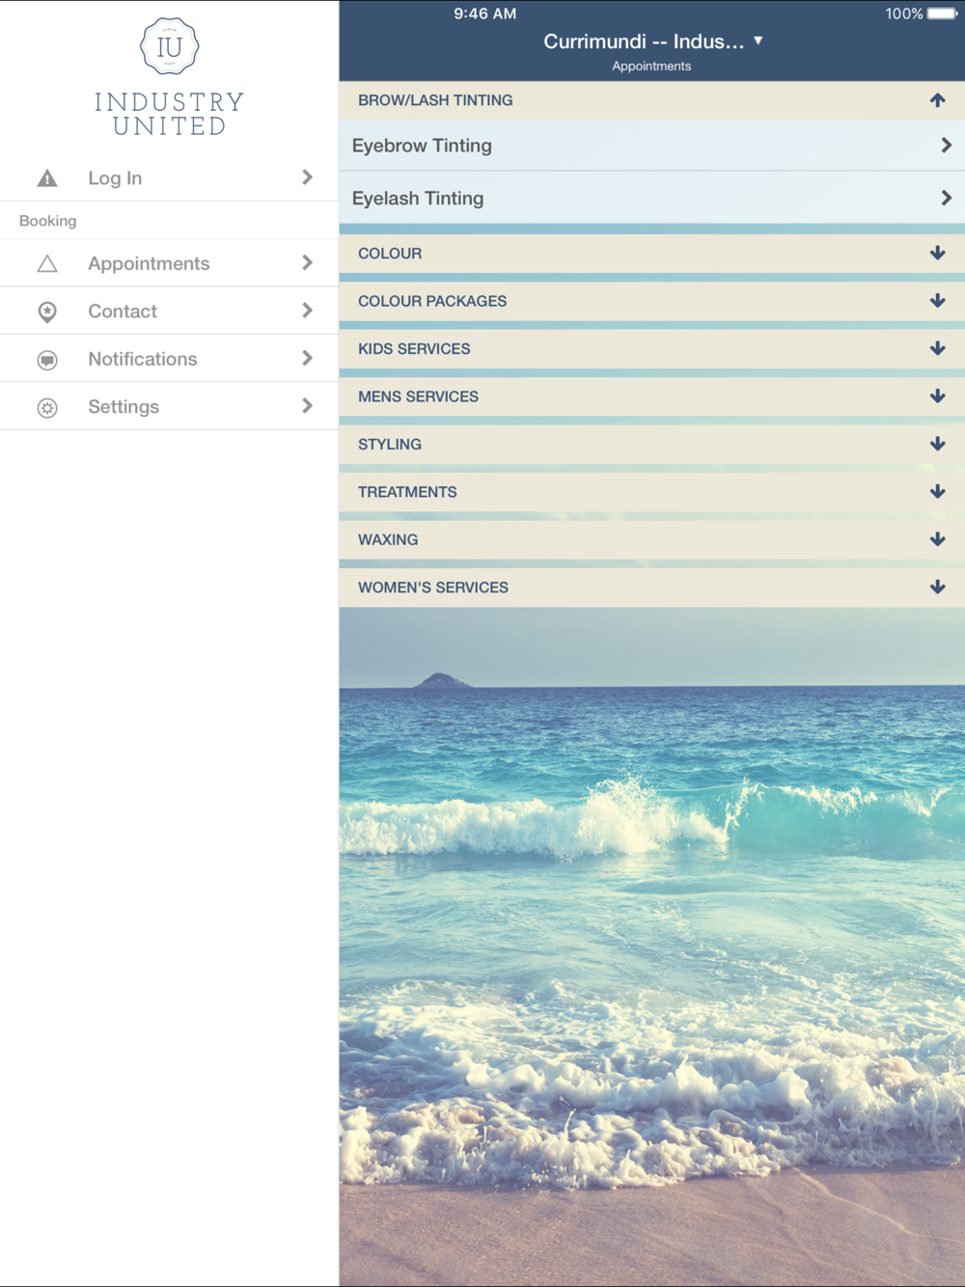Click the WAXING header label
The height and width of the screenshot is (1287, 965).
tap(388, 540)
